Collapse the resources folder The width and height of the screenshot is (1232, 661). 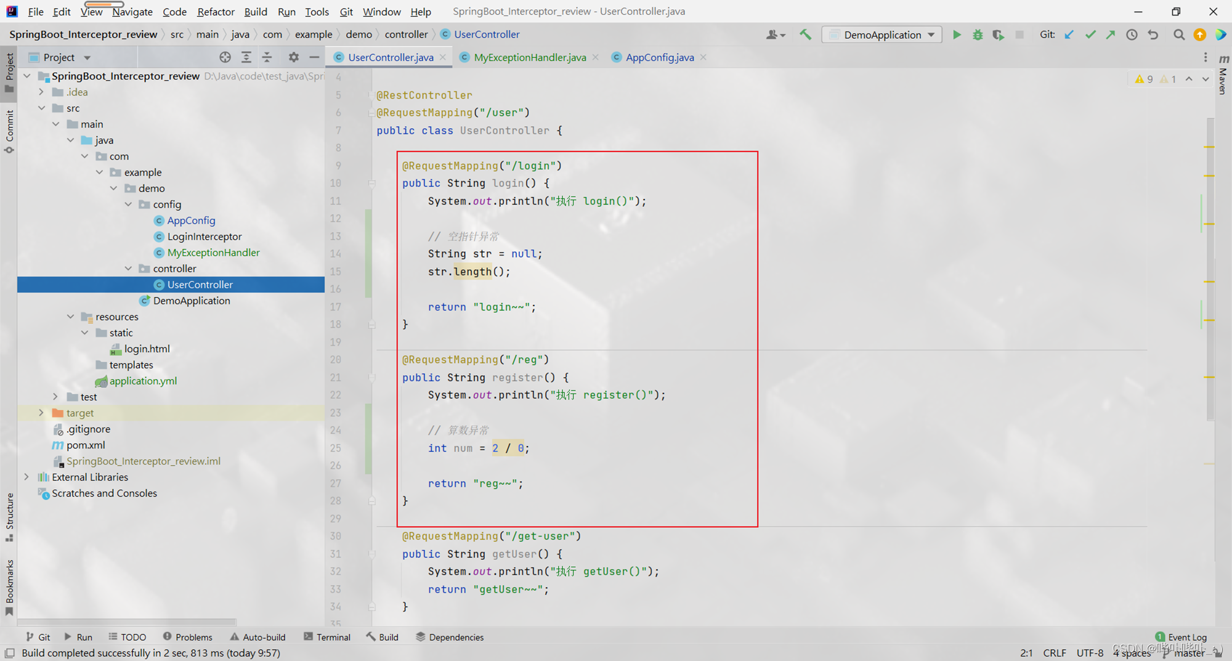70,317
